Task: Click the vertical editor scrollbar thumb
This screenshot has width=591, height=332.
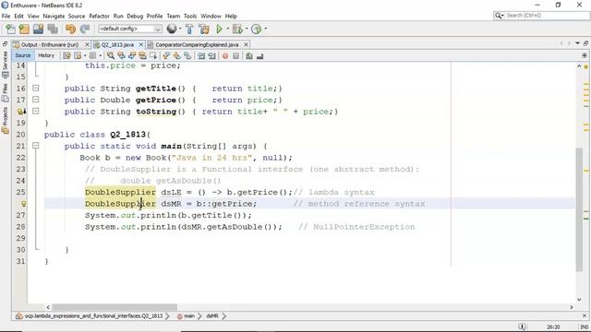Action: coord(579,209)
